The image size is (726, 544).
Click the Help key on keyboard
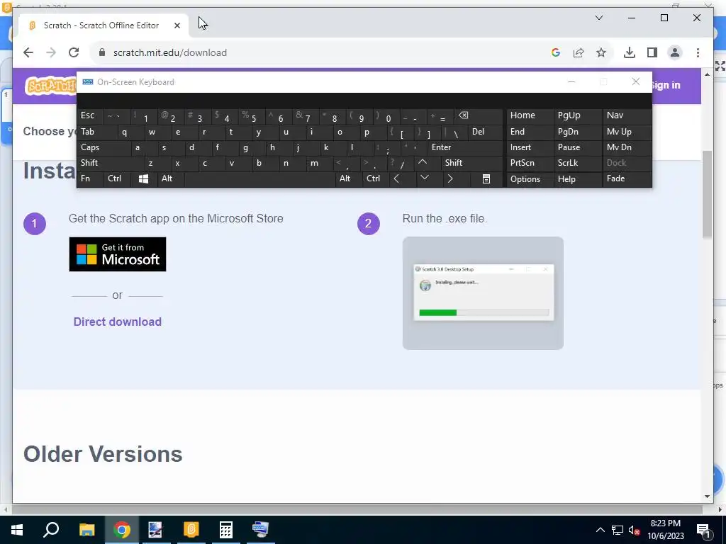578,179
